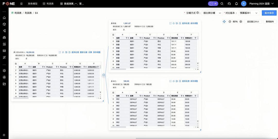The image size is (278, 139).
Task: Click the circle refresh icon on 单价 card
Action: pos(173,81)
